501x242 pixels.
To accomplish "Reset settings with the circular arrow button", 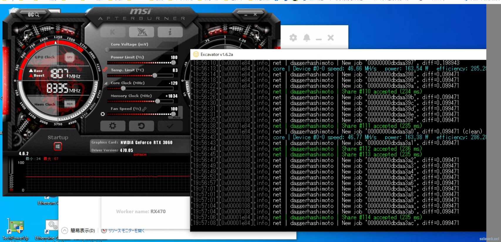I will tap(142, 126).
